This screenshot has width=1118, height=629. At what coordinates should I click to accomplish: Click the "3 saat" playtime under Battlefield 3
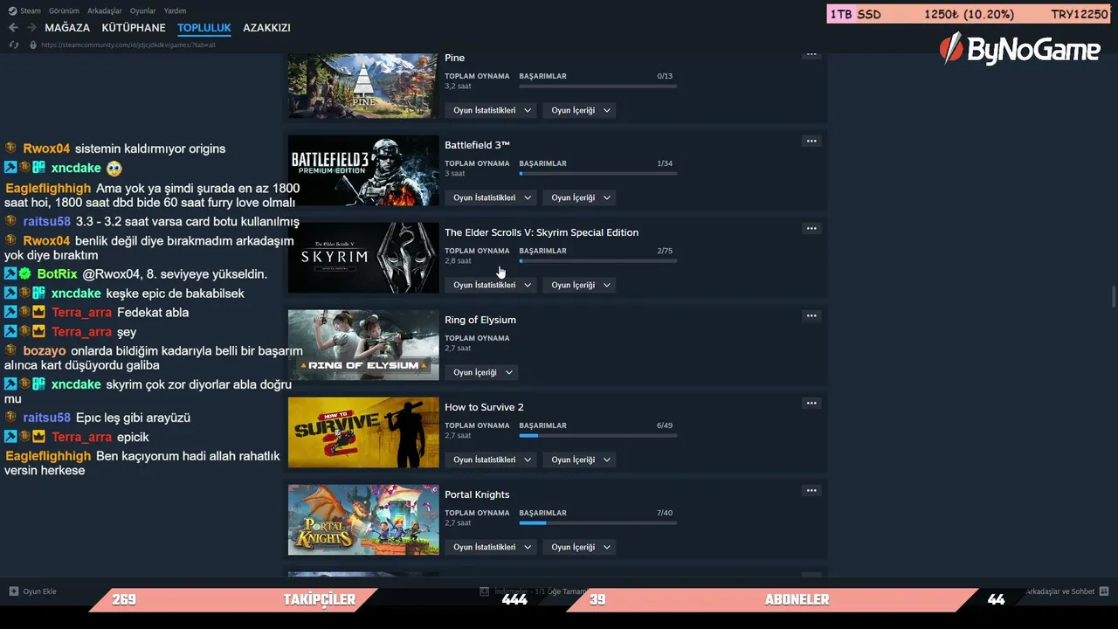point(454,174)
